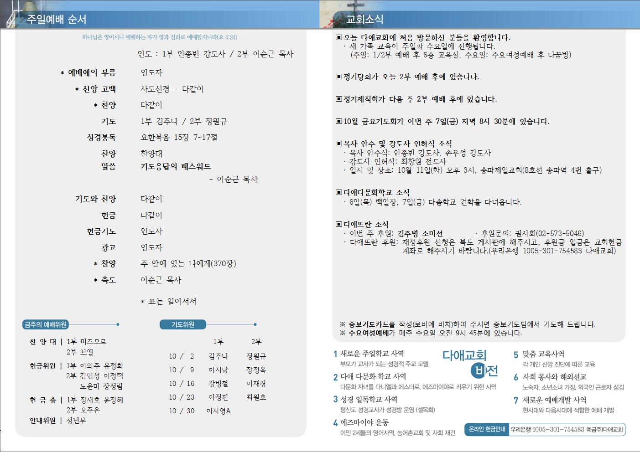Viewport: 640px width, 452px height.
Task: Select the 주일예배 순서 header title
Action: tap(56, 19)
